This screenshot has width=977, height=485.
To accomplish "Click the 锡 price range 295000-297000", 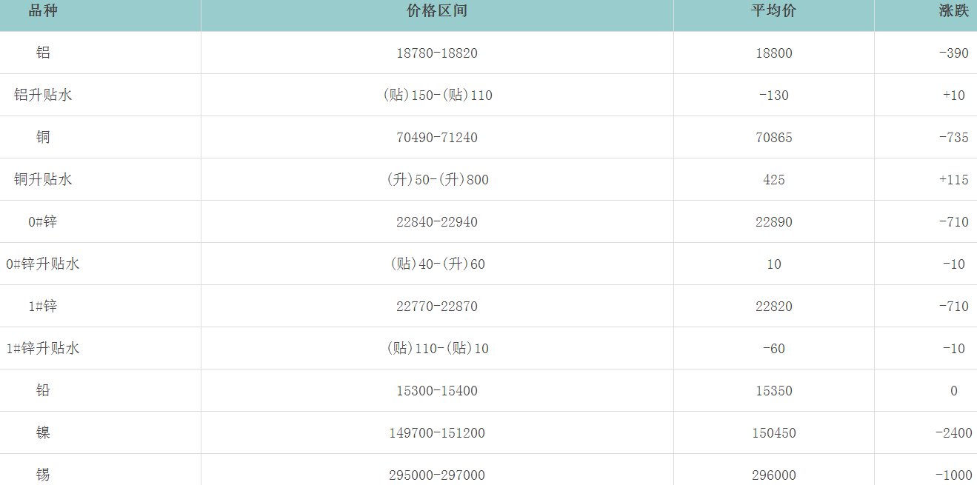I will point(437,475).
